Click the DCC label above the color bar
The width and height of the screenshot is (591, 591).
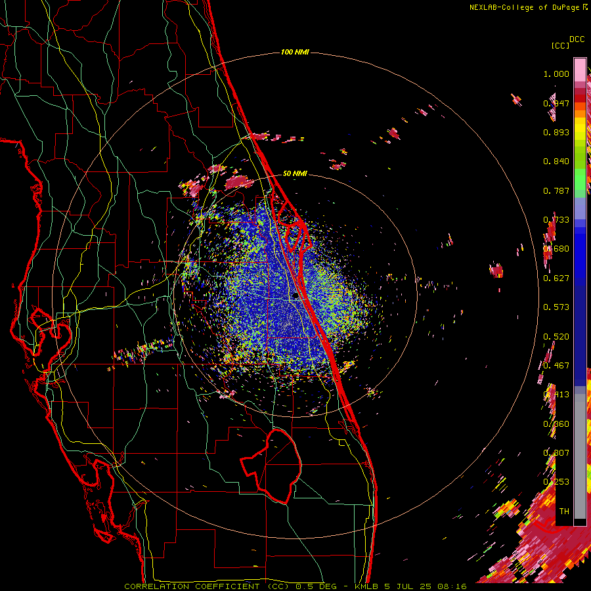tap(577, 39)
